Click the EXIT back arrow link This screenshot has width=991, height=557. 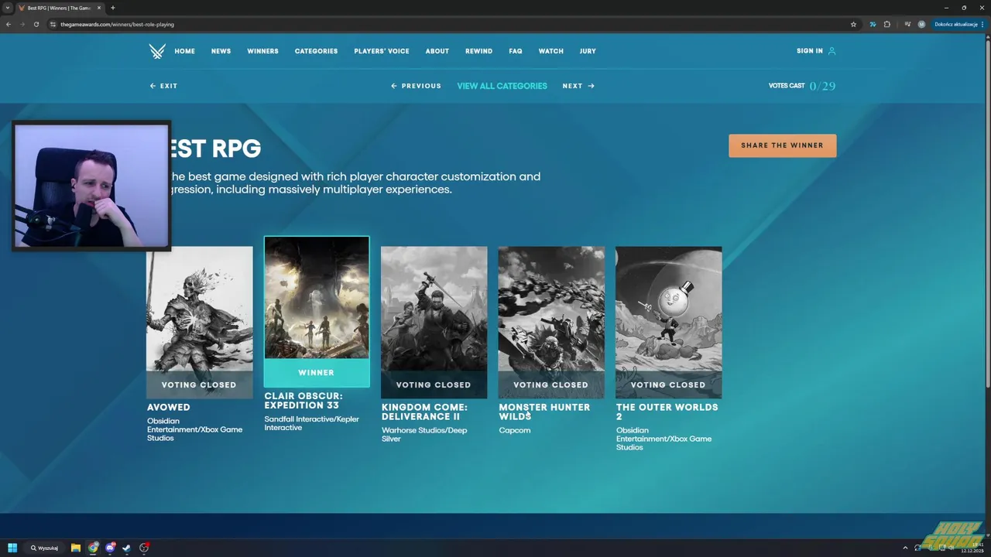click(163, 86)
